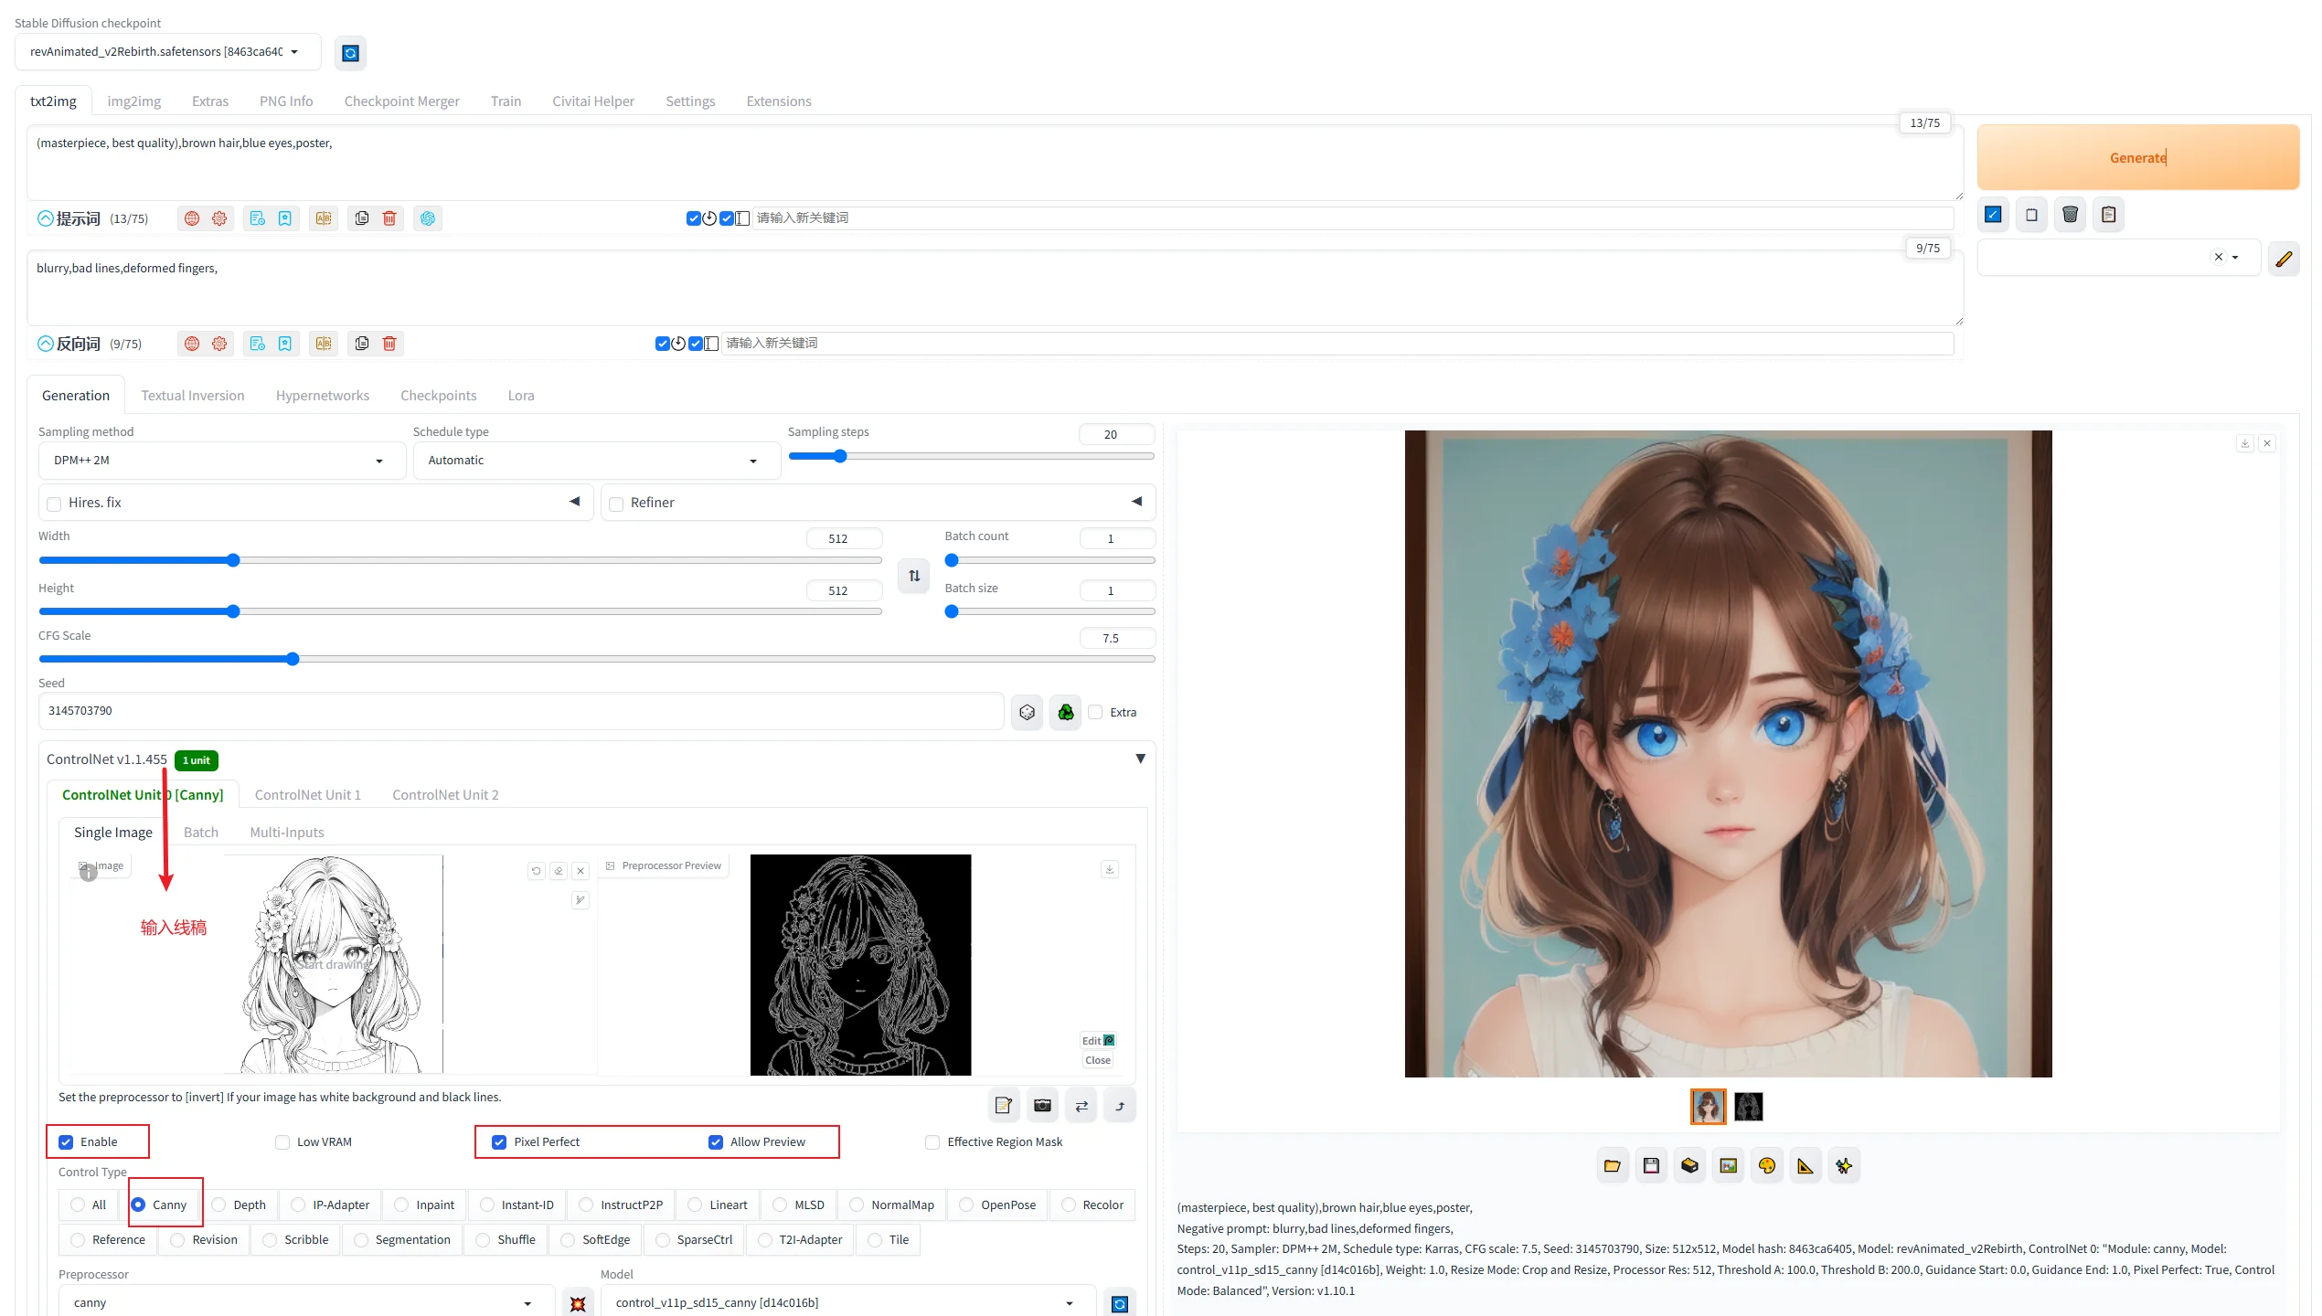Download the preprocessor preview image
The height and width of the screenshot is (1316, 2322).
coord(1110,869)
